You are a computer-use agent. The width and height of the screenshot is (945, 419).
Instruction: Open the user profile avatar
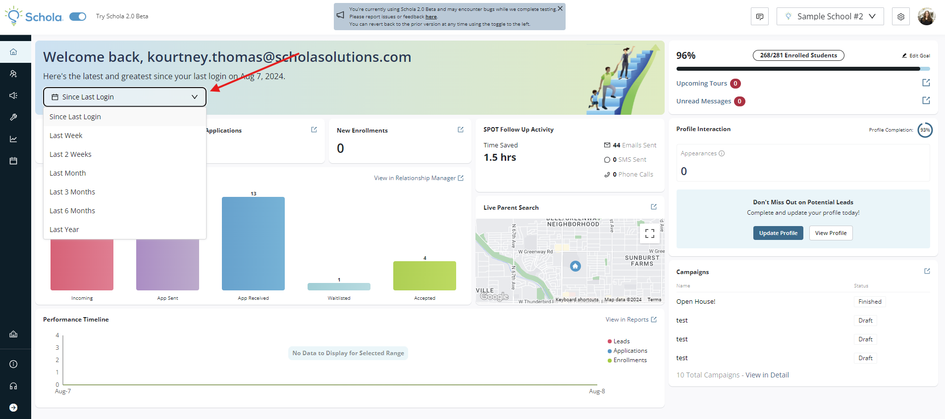[926, 16]
